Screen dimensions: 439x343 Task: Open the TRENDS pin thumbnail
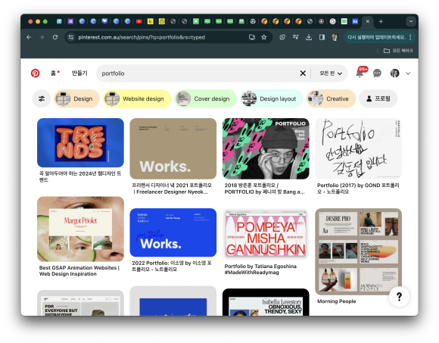tap(81, 143)
